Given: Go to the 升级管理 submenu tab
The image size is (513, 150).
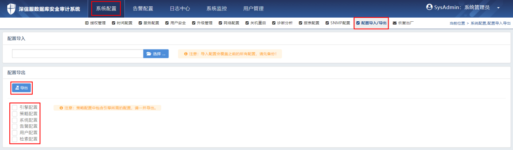Looking at the screenshot, I should click(x=202, y=23).
